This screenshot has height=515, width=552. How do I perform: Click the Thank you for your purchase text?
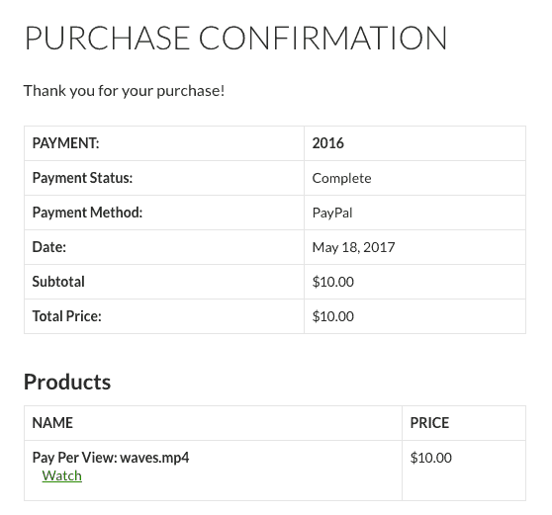[x=124, y=91]
